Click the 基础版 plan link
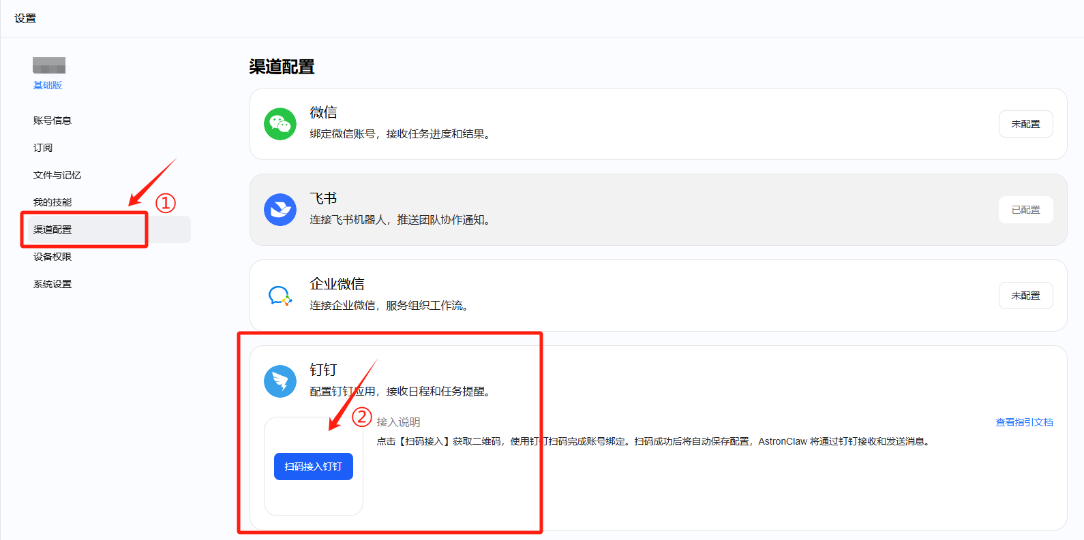 coord(48,85)
